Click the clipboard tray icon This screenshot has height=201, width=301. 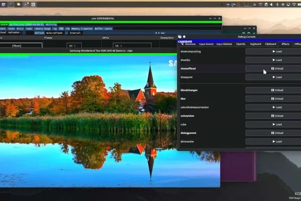(x=266, y=5)
